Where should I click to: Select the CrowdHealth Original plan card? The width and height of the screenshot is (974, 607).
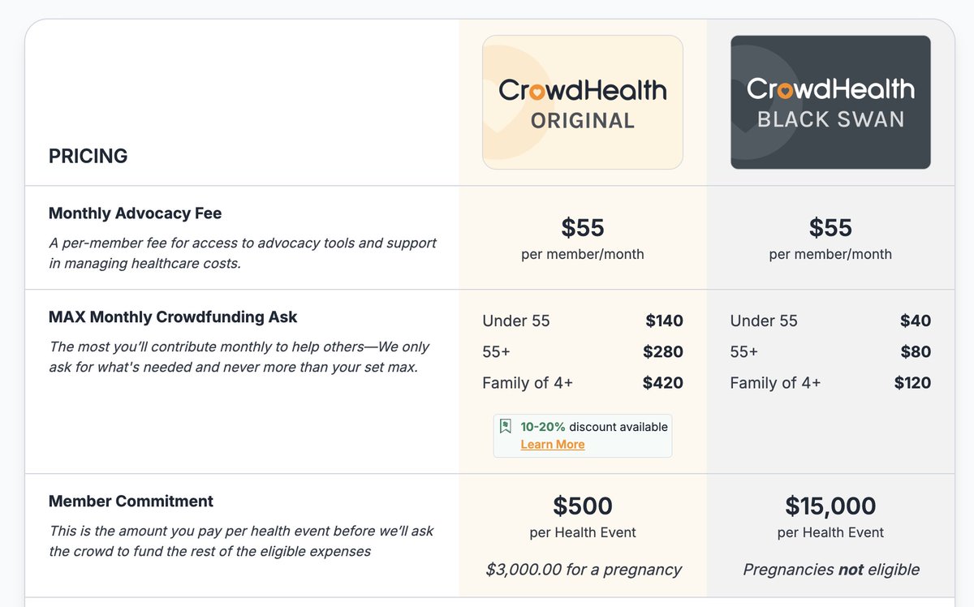click(582, 102)
